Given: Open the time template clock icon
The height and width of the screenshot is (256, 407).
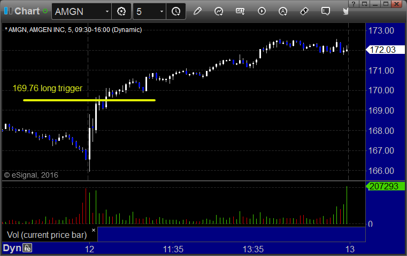Looking at the screenshot, I should [x=176, y=11].
